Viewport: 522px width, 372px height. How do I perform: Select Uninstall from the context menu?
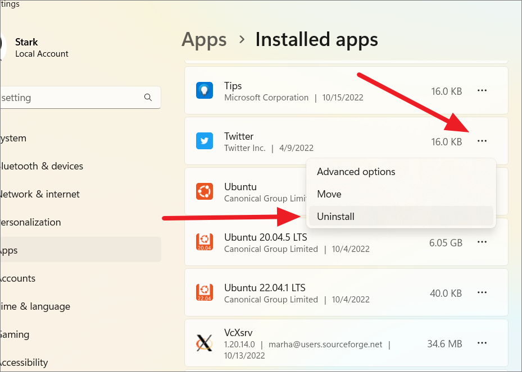tap(401, 217)
